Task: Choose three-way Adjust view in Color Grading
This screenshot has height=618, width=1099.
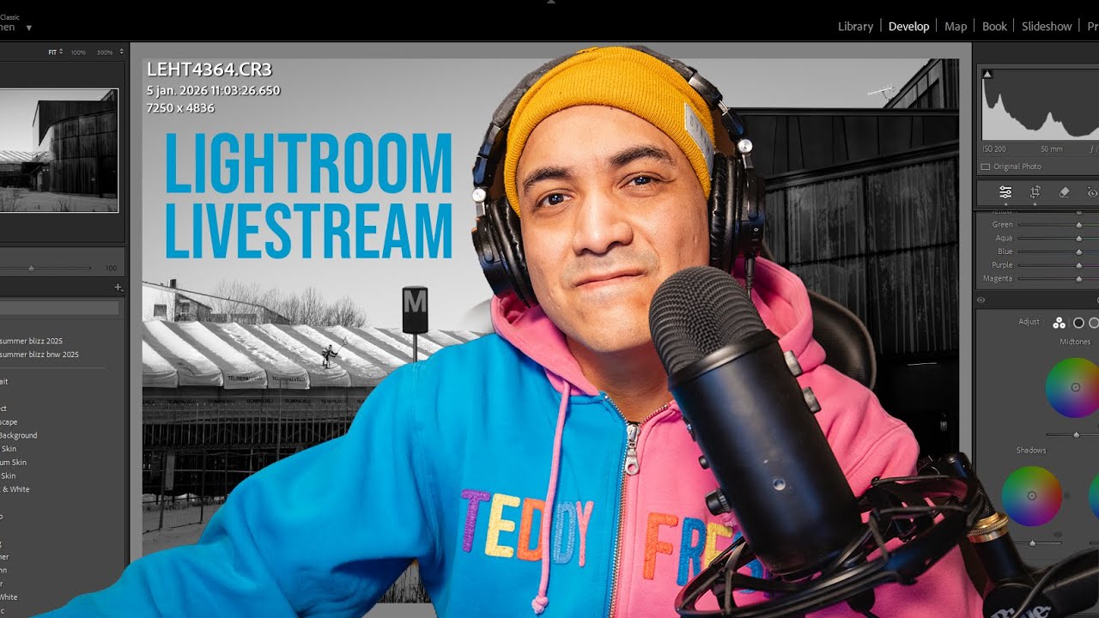Action: point(1059,323)
